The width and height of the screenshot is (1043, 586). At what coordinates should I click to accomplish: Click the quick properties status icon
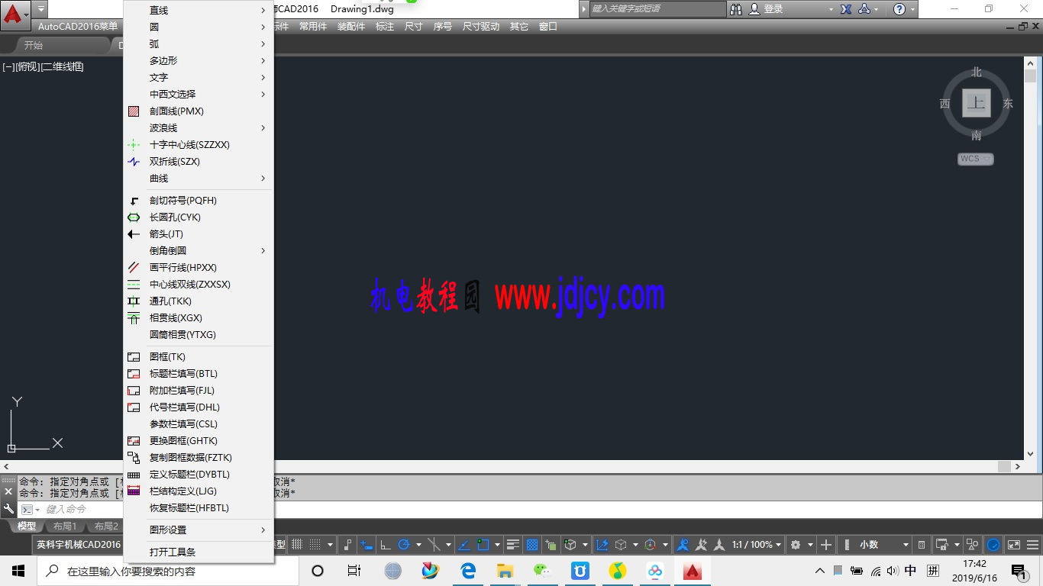pos(922,544)
